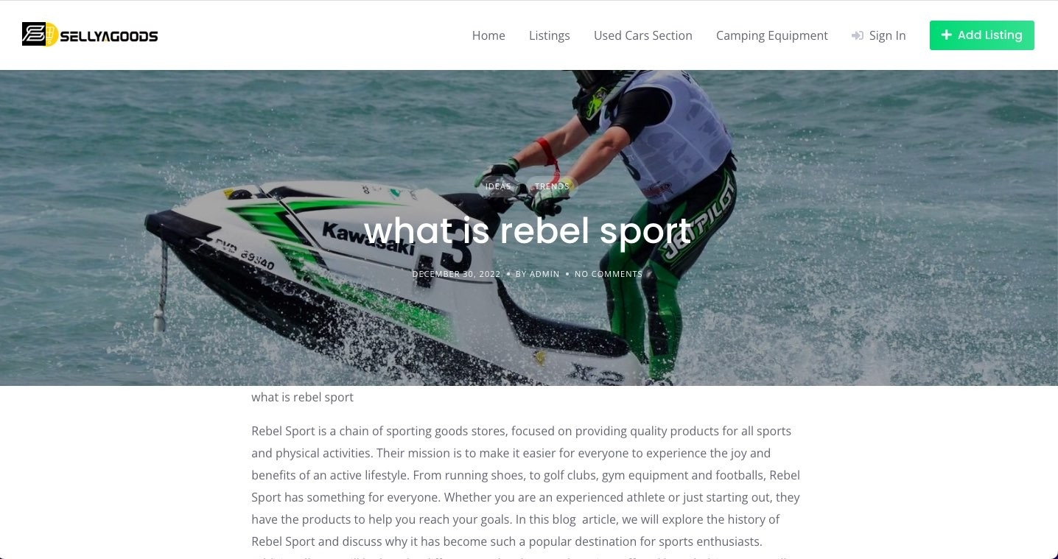Click the 'what is rebel sport' subtitle text
The width and height of the screenshot is (1058, 559).
(x=303, y=397)
